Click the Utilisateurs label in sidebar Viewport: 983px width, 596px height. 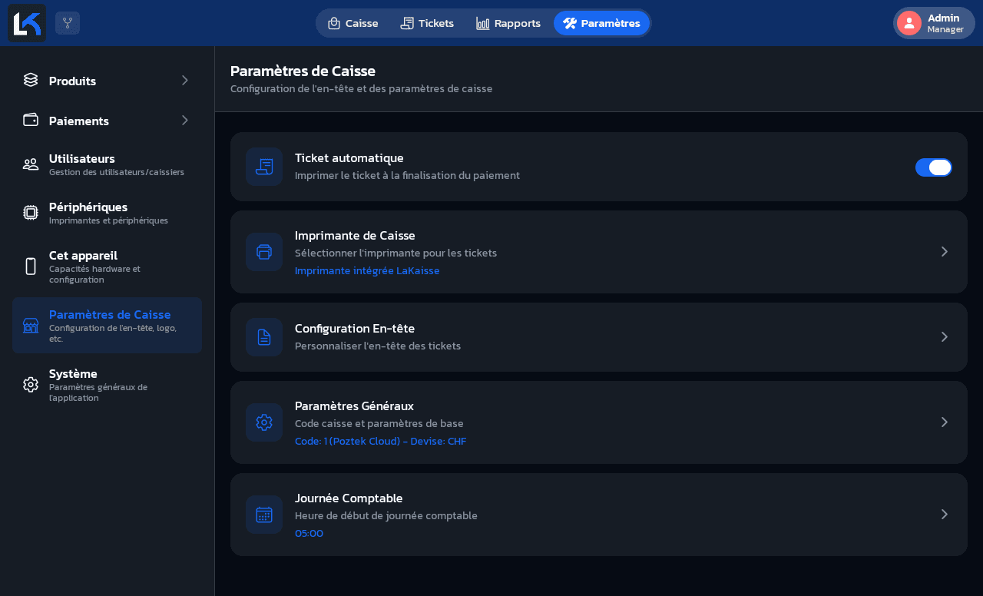click(82, 158)
